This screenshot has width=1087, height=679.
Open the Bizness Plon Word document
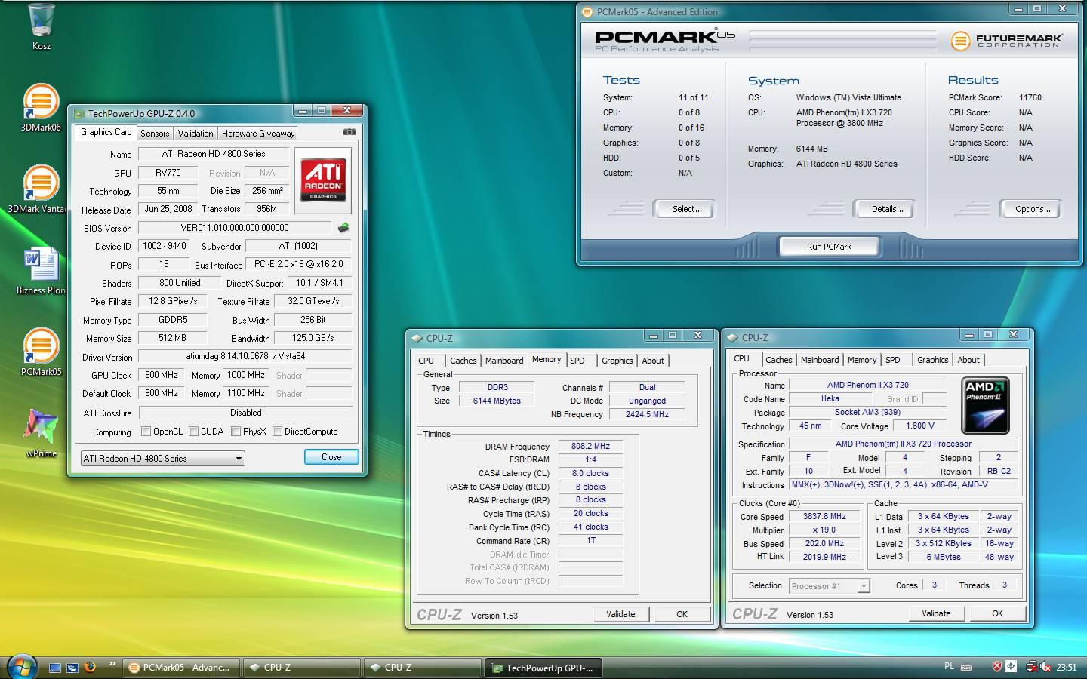pos(41,270)
